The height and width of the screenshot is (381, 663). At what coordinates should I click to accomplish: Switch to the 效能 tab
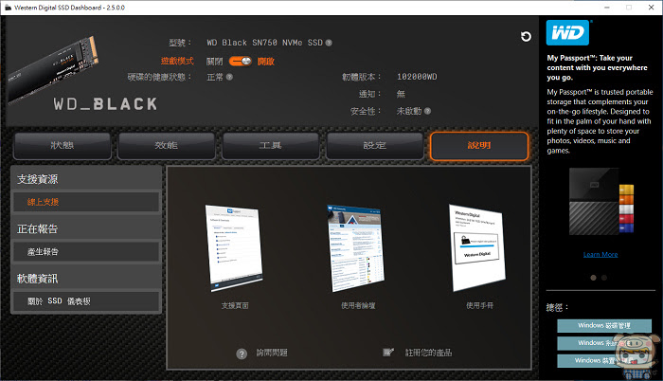pyautogui.click(x=166, y=146)
